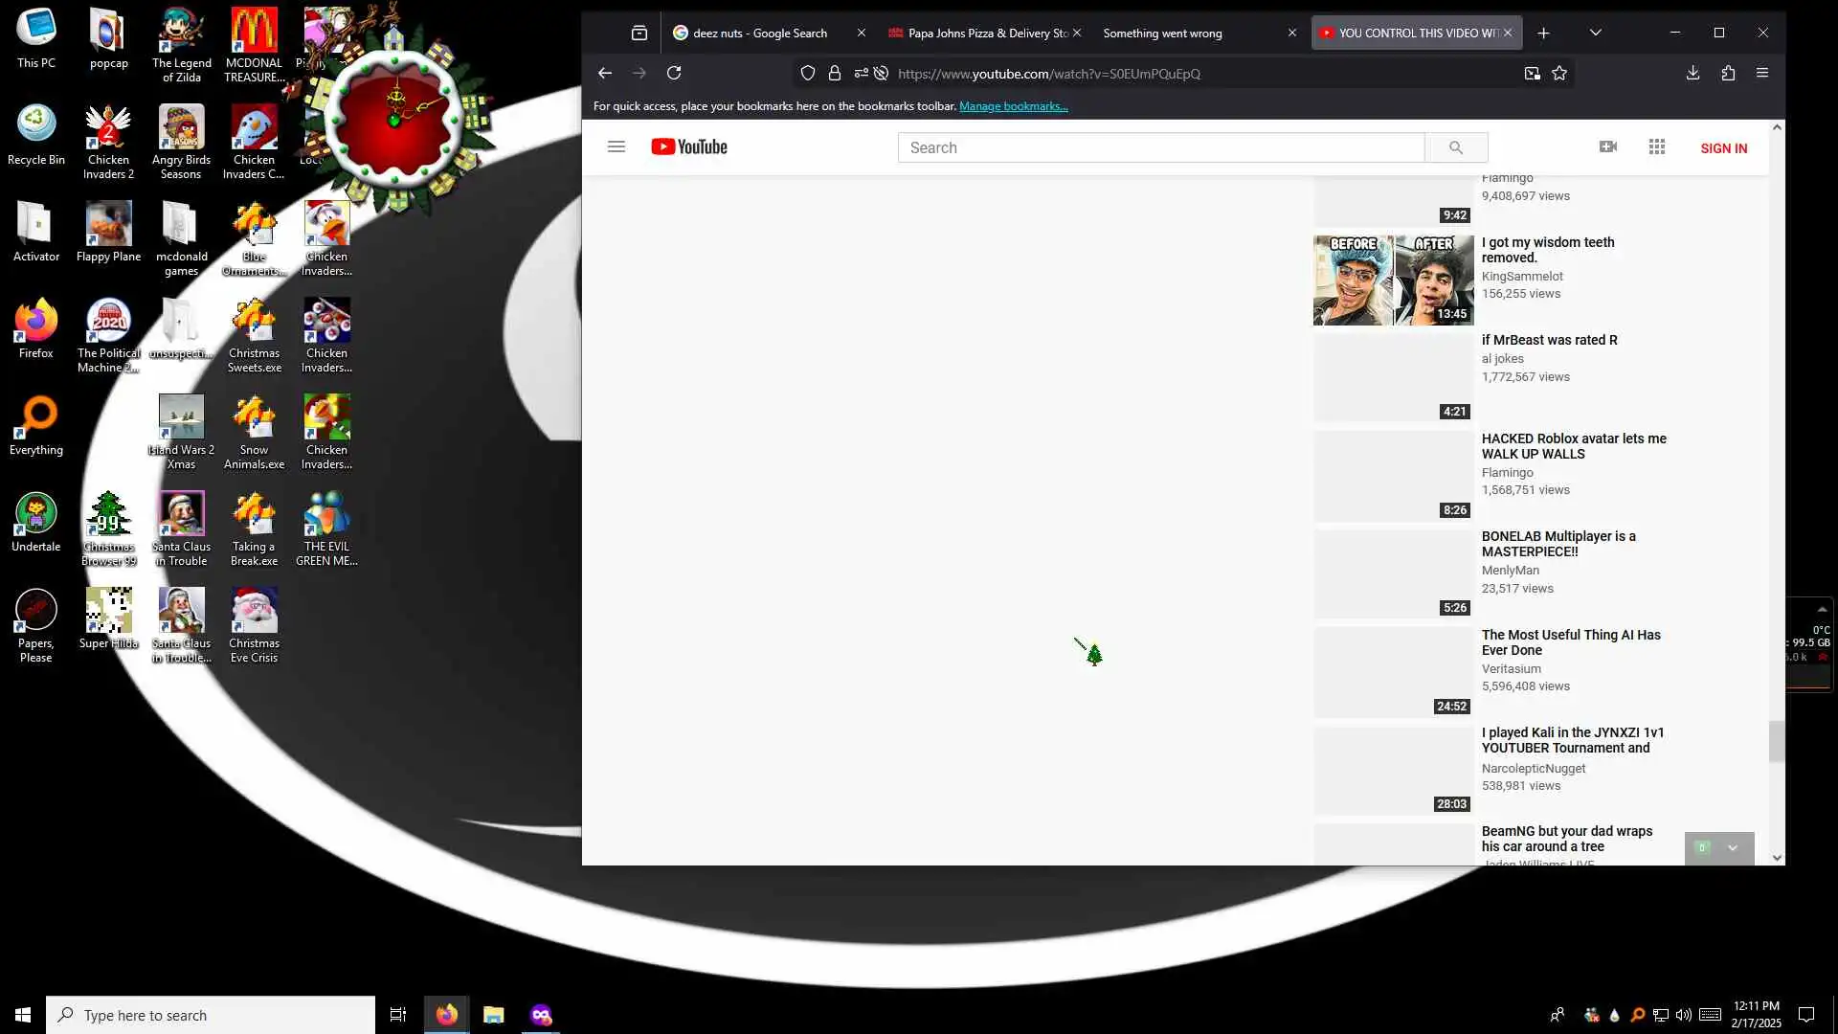1838x1034 pixels.
Task: Click the YouTube search magnifier button
Action: 1455,147
